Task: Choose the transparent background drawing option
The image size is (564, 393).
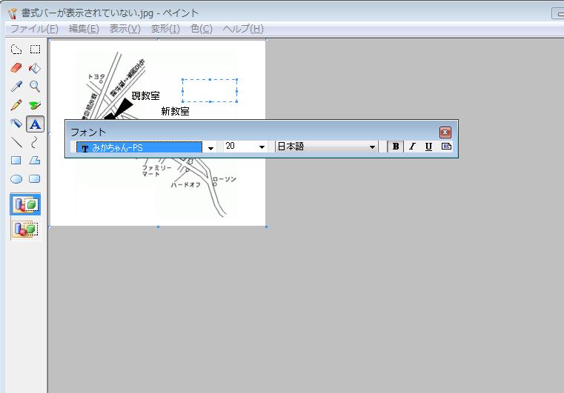Action: [25, 229]
